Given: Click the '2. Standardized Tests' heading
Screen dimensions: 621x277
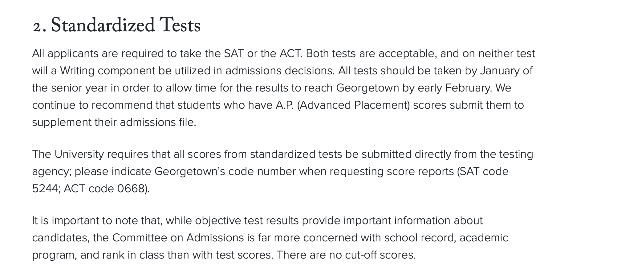Looking at the screenshot, I should pos(116,25).
